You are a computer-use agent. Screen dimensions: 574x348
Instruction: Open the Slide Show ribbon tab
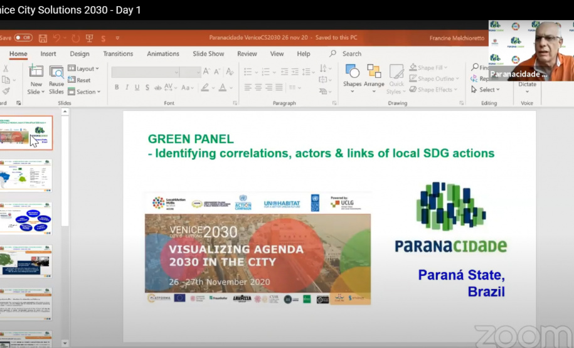208,54
